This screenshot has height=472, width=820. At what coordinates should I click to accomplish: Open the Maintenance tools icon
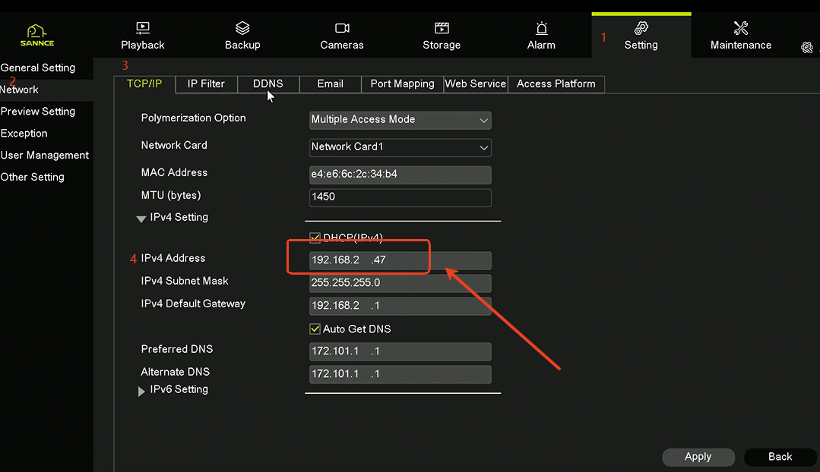741,27
